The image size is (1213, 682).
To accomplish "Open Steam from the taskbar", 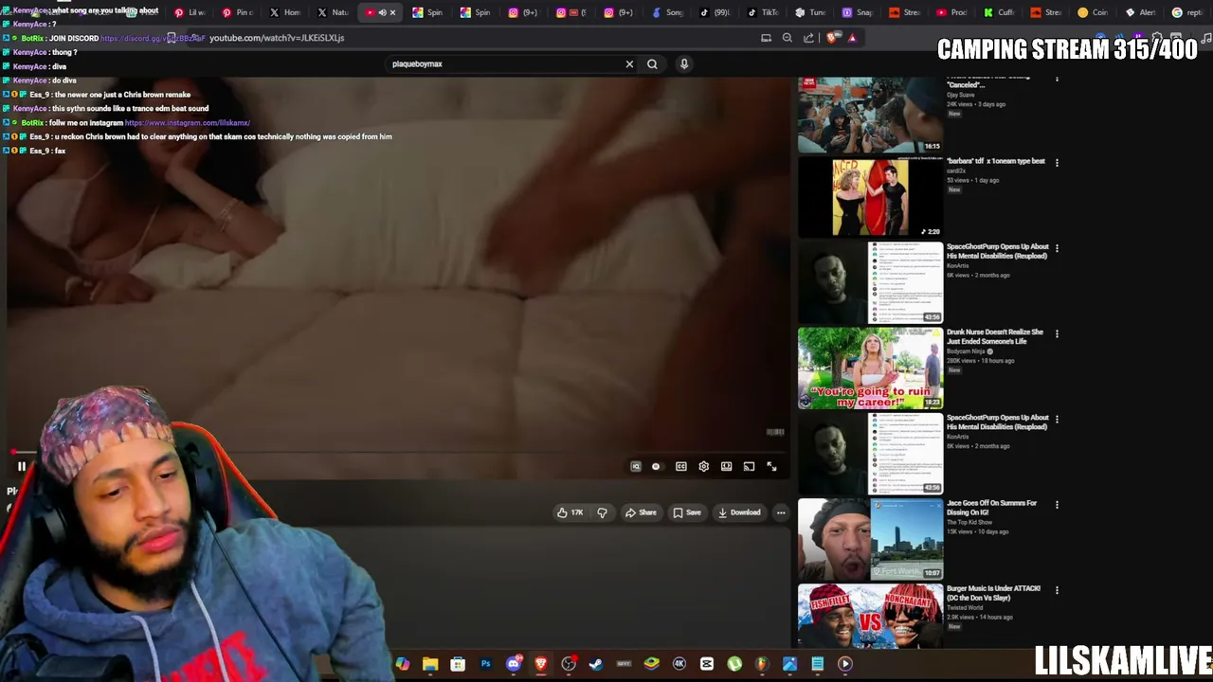I will [596, 664].
